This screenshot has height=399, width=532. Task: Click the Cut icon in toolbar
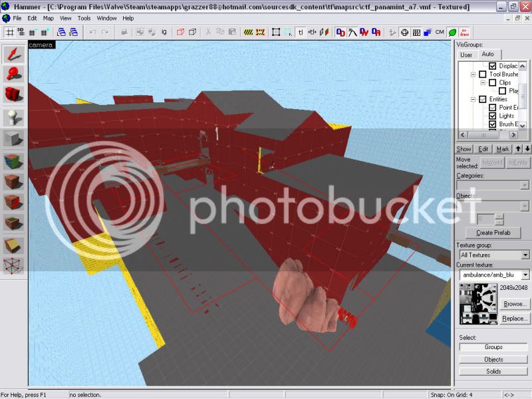[208, 32]
